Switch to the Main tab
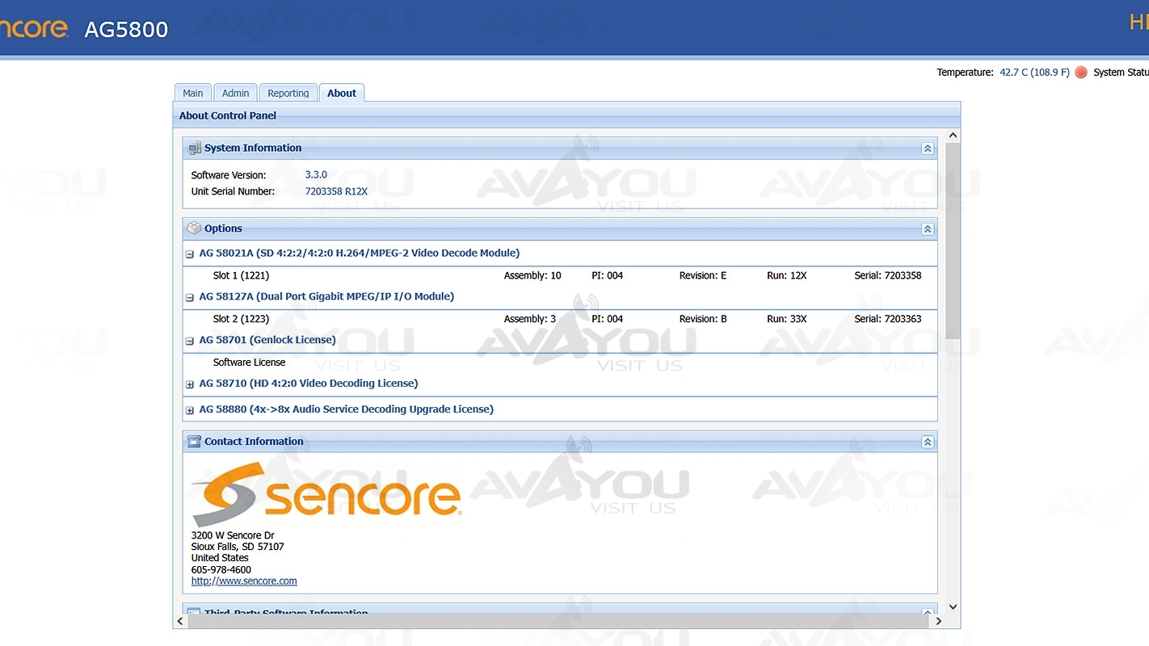This screenshot has width=1149, height=646. coord(193,93)
